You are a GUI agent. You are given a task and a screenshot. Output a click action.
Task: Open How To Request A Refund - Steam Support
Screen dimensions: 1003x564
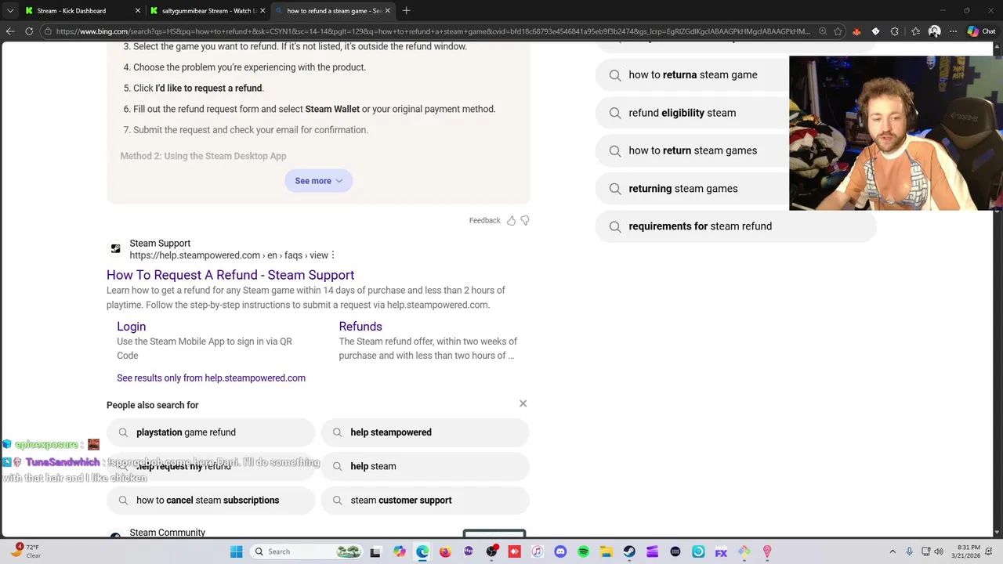(x=230, y=275)
